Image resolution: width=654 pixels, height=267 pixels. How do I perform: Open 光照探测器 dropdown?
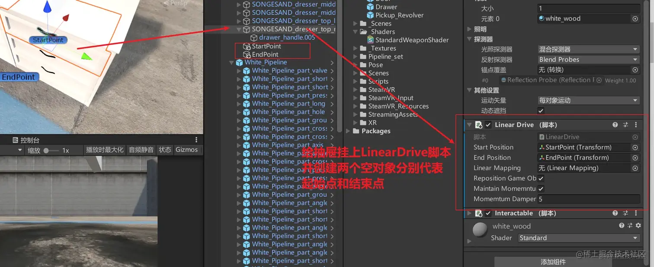coord(588,49)
